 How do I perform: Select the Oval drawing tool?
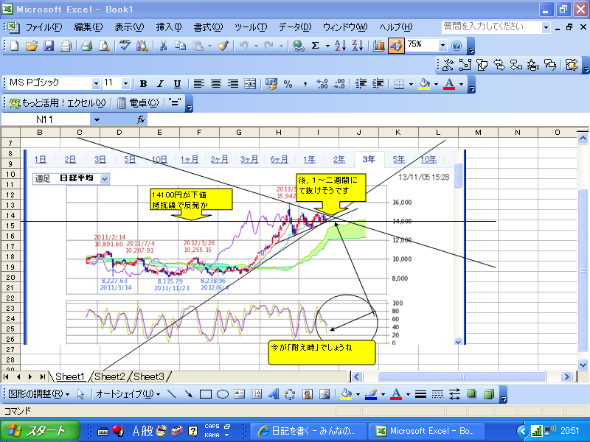222,393
